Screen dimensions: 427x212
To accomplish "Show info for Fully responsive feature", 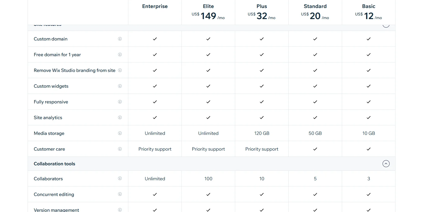I will pos(120,102).
